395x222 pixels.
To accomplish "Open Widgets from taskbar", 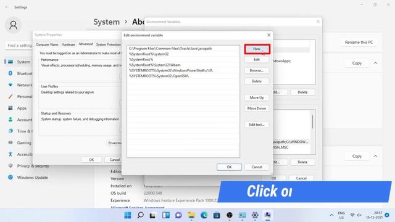I will [x=166, y=215].
